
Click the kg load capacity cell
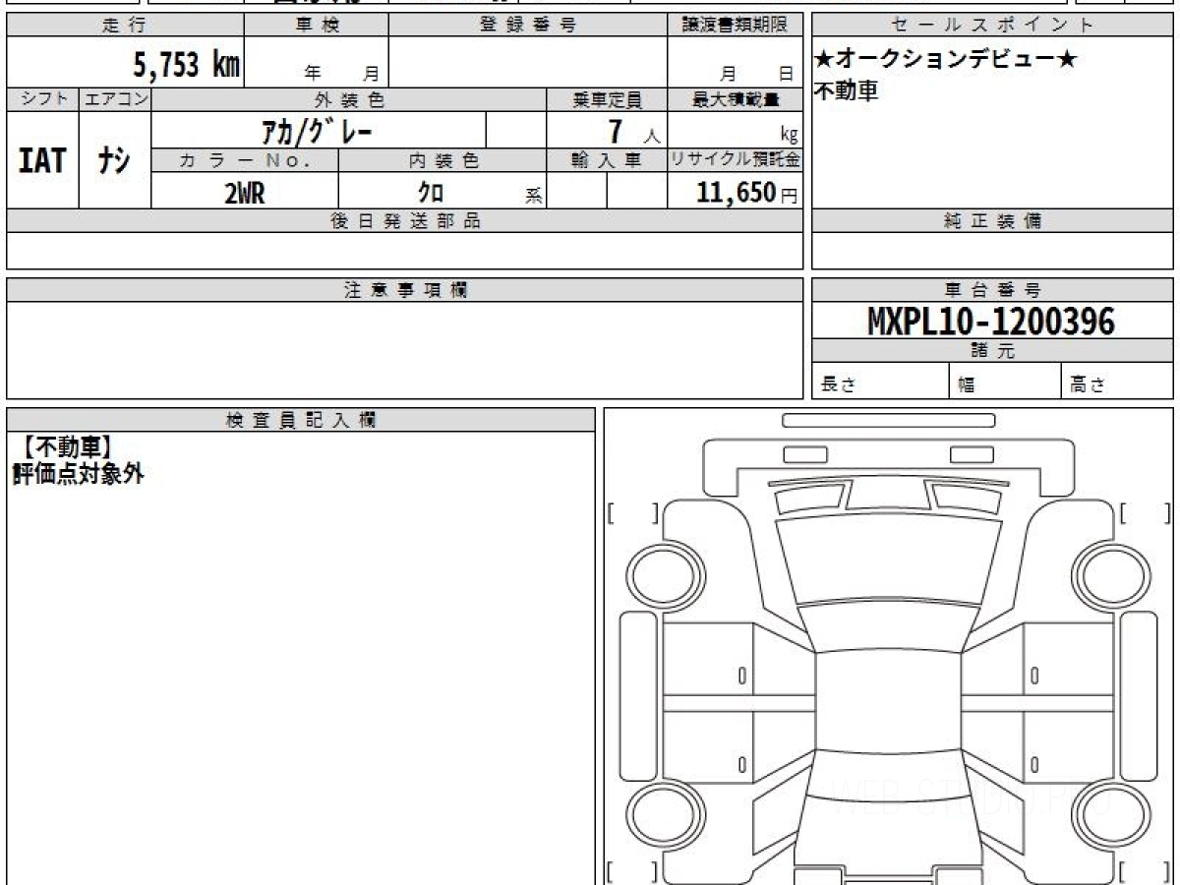tap(735, 131)
